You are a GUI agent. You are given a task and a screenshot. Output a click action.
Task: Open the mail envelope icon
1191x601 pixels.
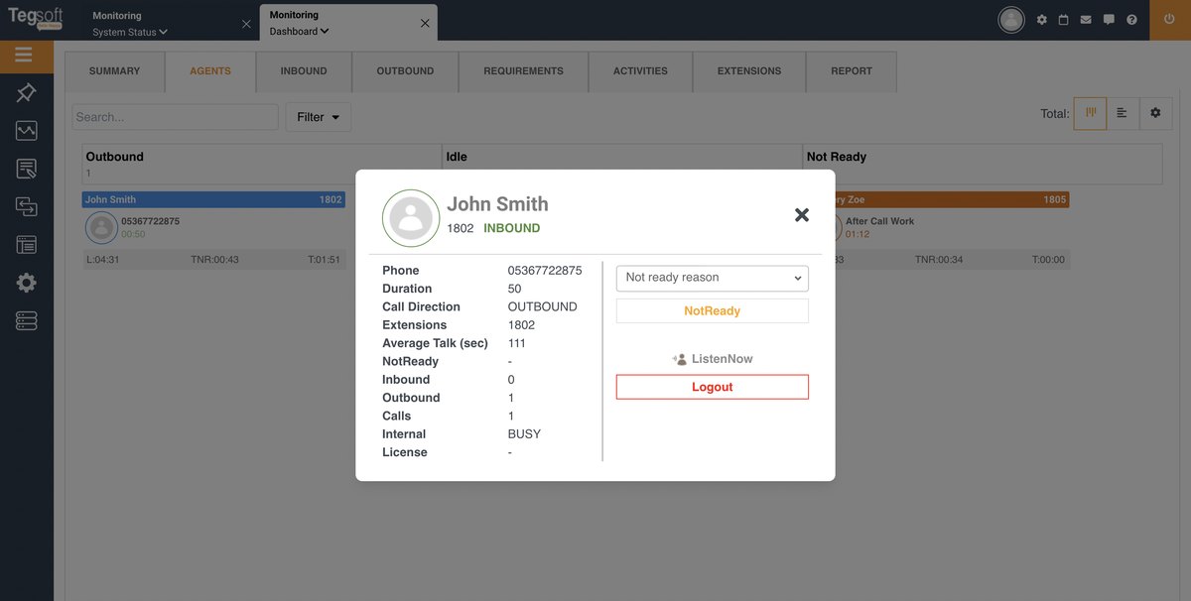(x=1086, y=20)
